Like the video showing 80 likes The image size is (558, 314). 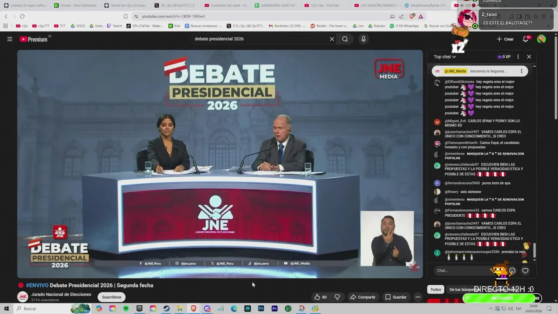(321, 297)
